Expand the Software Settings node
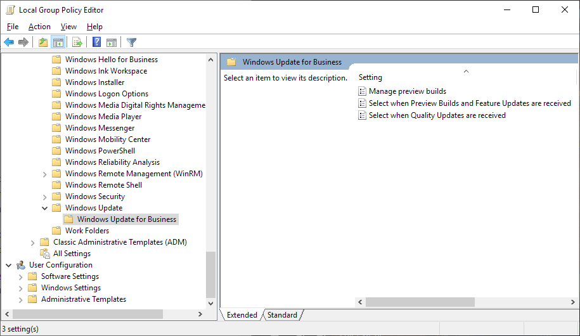This screenshot has height=336, width=580. tap(21, 277)
